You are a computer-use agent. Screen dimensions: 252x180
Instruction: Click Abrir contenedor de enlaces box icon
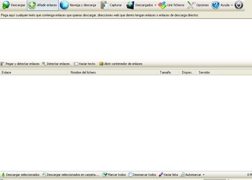pos(101,64)
